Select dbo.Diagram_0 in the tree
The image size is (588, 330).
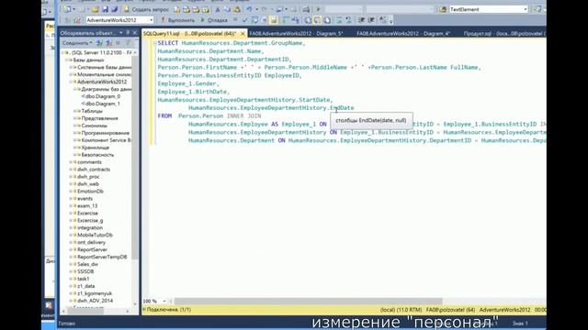(x=103, y=96)
